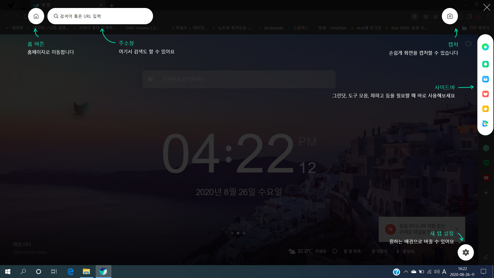Click the 새 탭 browser tab
Screen dimensions: 494x278
point(64,5)
